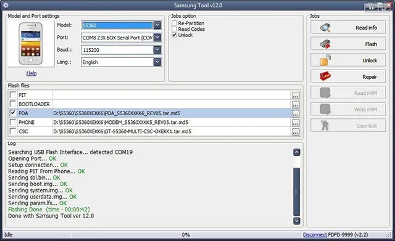395x241 pixels.
Task: Enable the Re-Partition checkbox
Action: coord(174,23)
